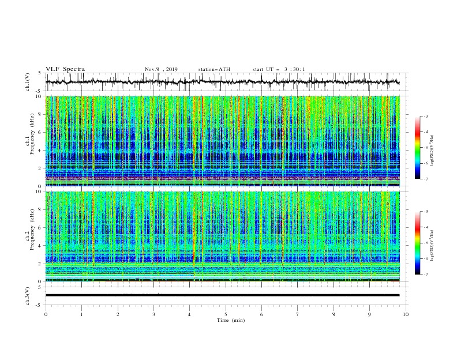Click time-axis tick label "9"
Screen dimensions: 457x353
click(369, 314)
